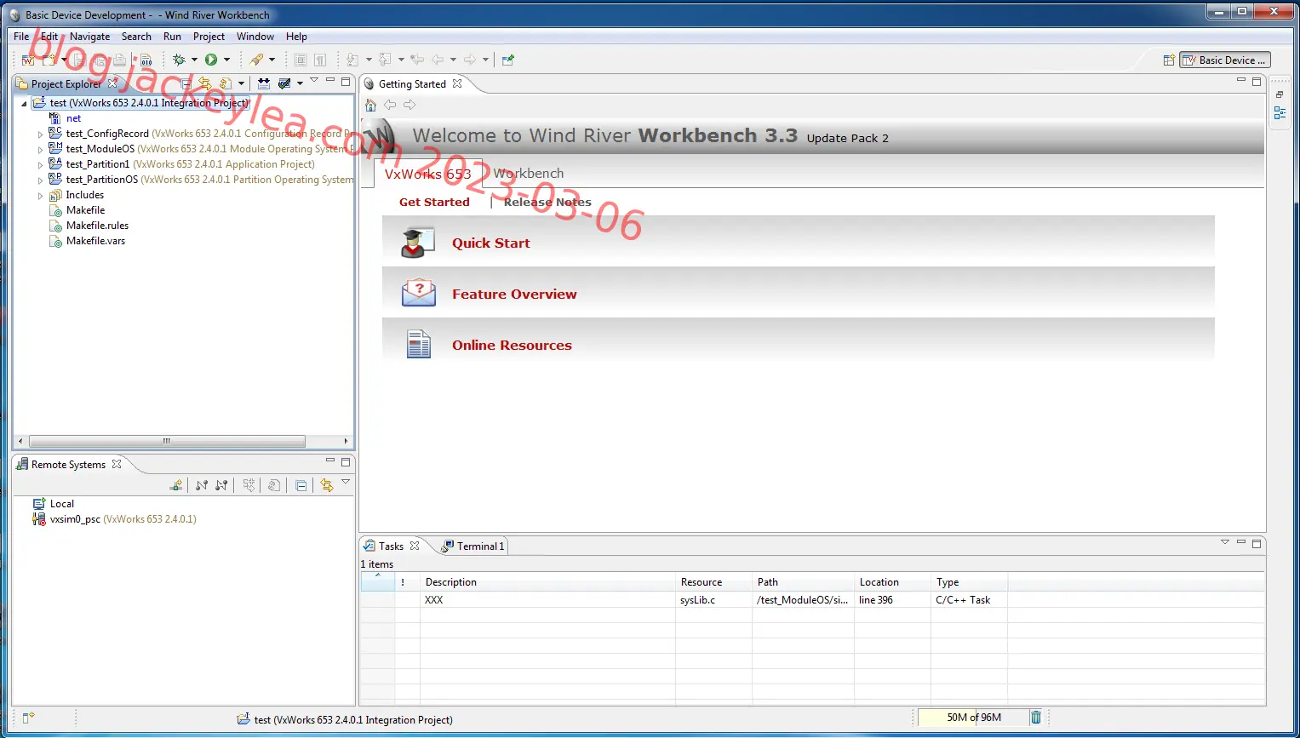Expand the Includes tree node
Viewport: 1300px width, 738px height.
[40, 196]
